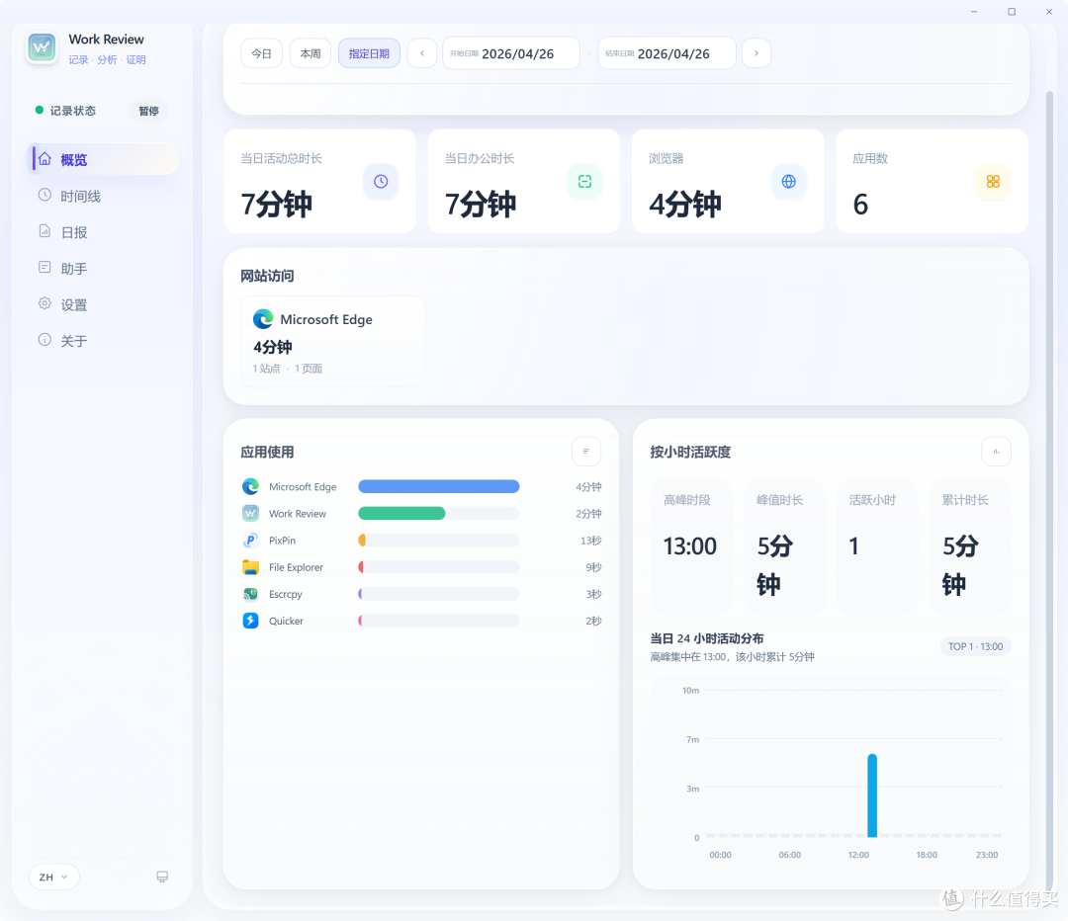Click the 1 站点 · 1 页面 text
The image size is (1068, 921).
click(288, 369)
